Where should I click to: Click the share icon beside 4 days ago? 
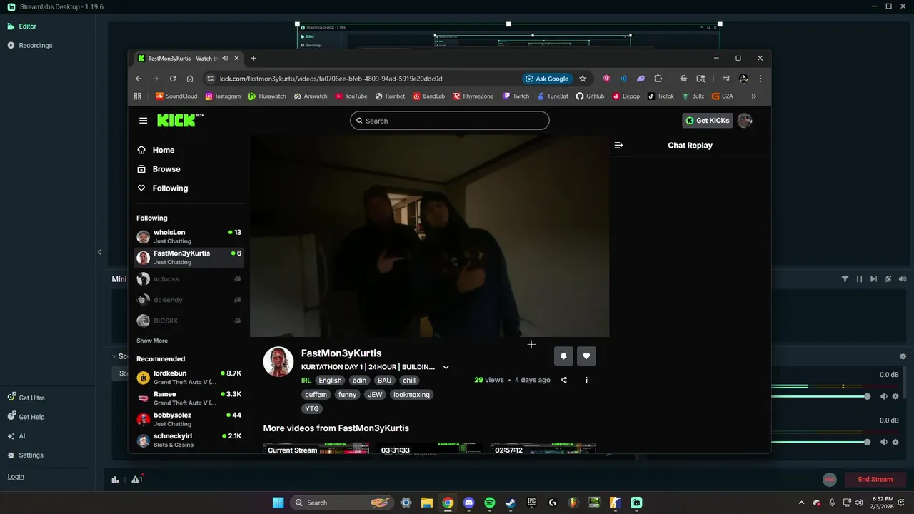coord(563,380)
